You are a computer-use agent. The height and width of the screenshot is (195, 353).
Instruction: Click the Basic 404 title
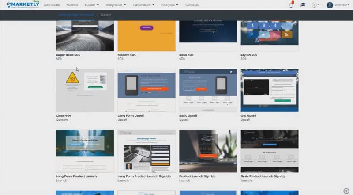click(186, 55)
